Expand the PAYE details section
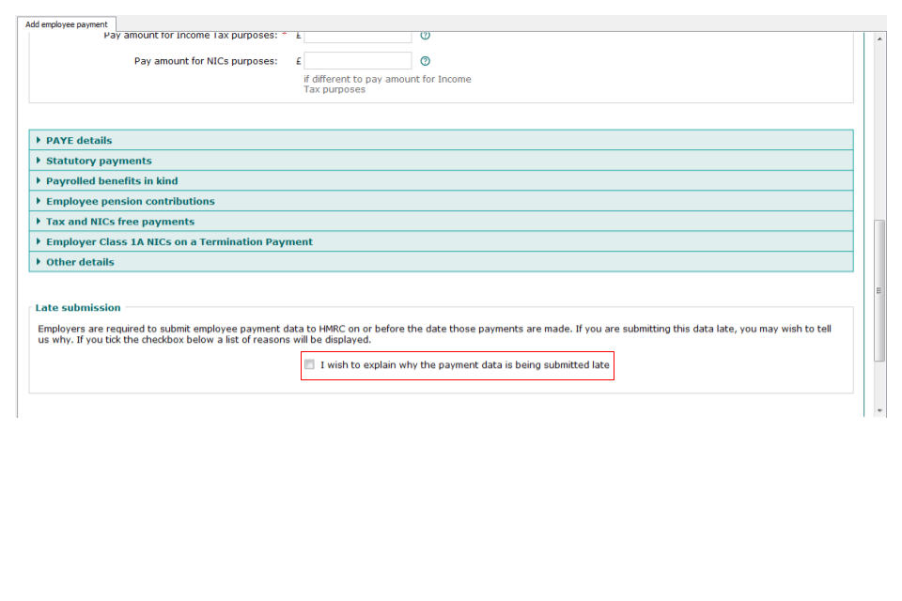This screenshot has width=902, height=601. tap(441, 140)
